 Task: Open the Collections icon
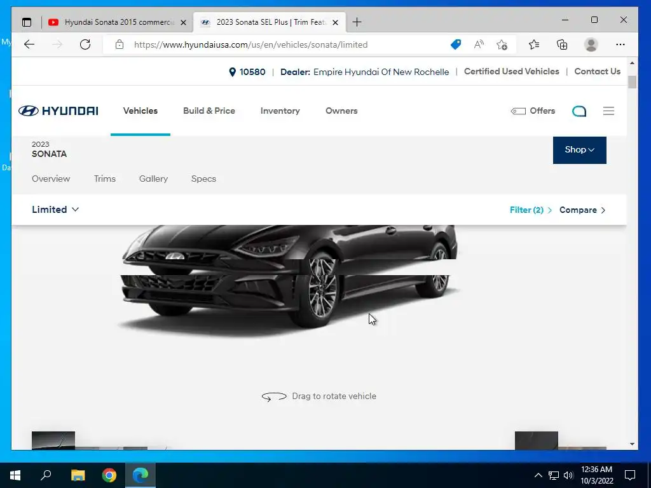562,44
